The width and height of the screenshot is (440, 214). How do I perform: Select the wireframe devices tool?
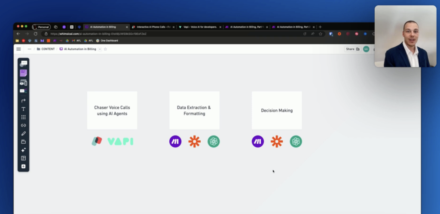pyautogui.click(x=23, y=83)
